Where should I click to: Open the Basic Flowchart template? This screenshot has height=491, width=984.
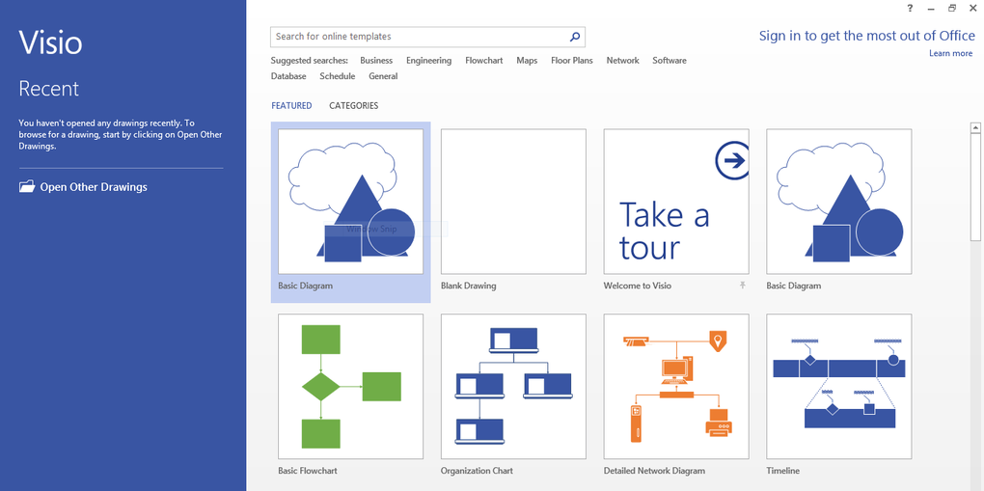[351, 386]
